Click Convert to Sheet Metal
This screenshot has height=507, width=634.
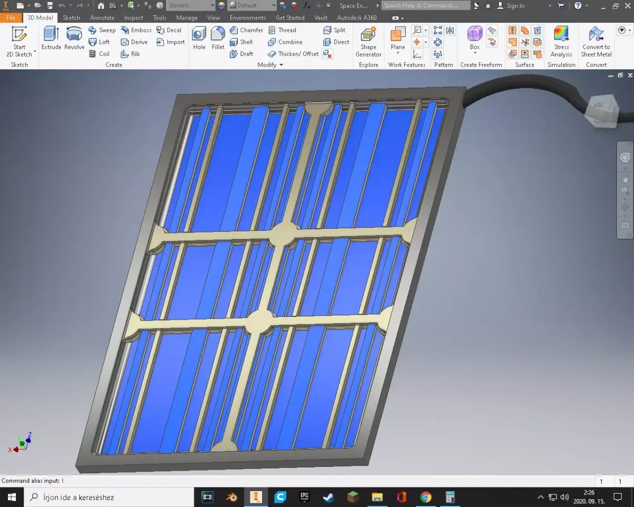(x=596, y=41)
